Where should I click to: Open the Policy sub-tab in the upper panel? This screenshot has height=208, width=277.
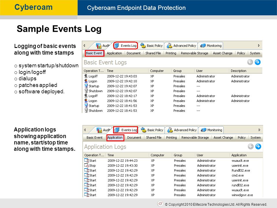pyautogui.click(x=241, y=53)
